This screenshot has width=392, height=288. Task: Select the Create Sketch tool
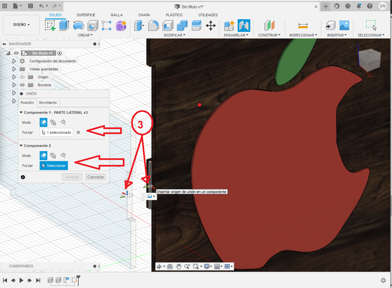50,26
